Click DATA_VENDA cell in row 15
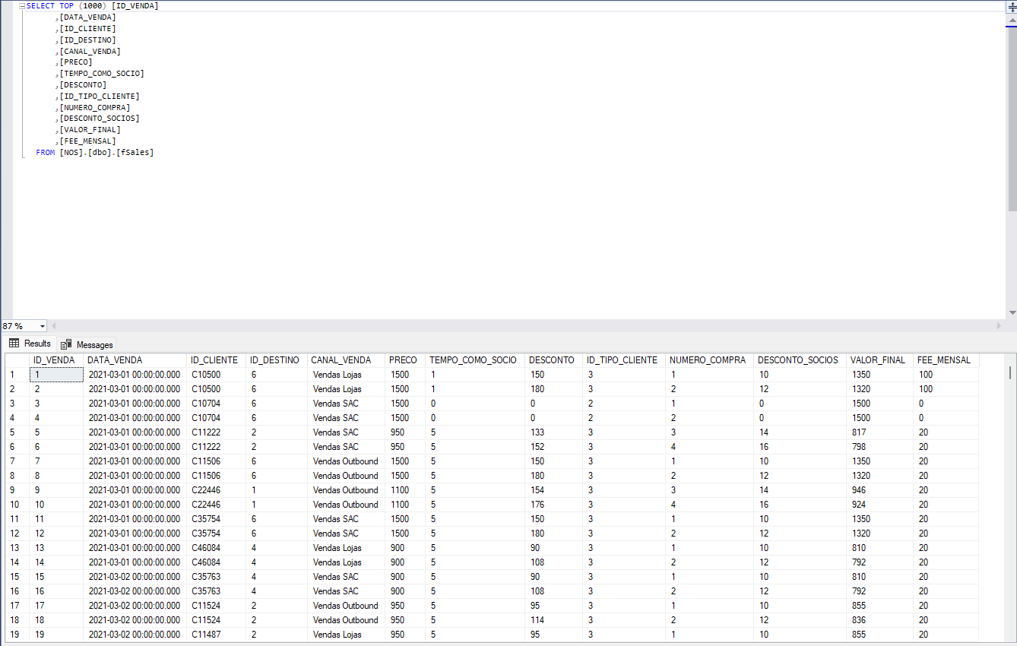Viewport: 1017px width, 646px height. [x=135, y=577]
